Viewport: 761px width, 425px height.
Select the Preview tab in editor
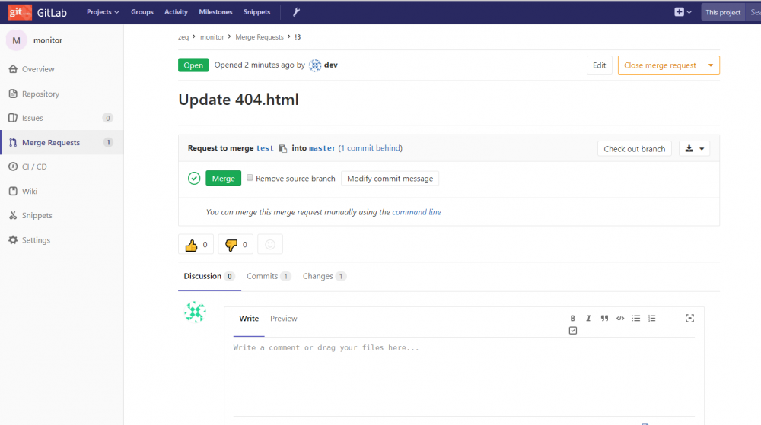[283, 319]
